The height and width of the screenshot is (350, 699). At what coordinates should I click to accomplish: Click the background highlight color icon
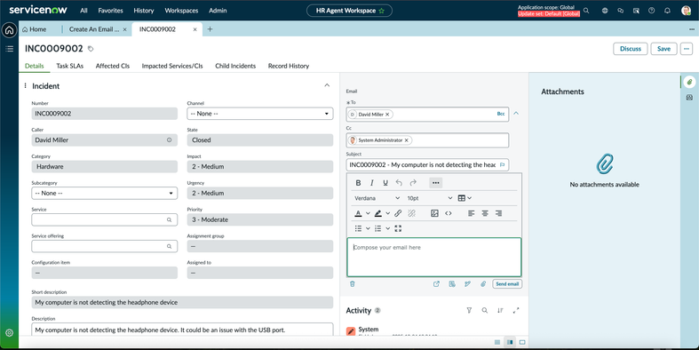(x=378, y=213)
